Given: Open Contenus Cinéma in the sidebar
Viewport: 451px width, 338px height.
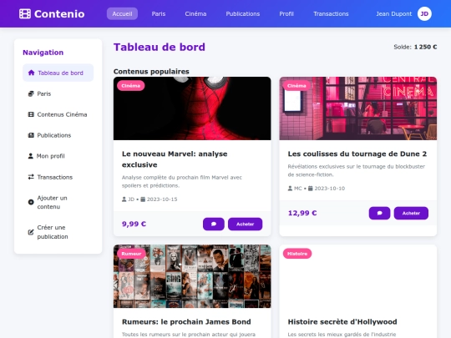Looking at the screenshot, I should point(58,114).
